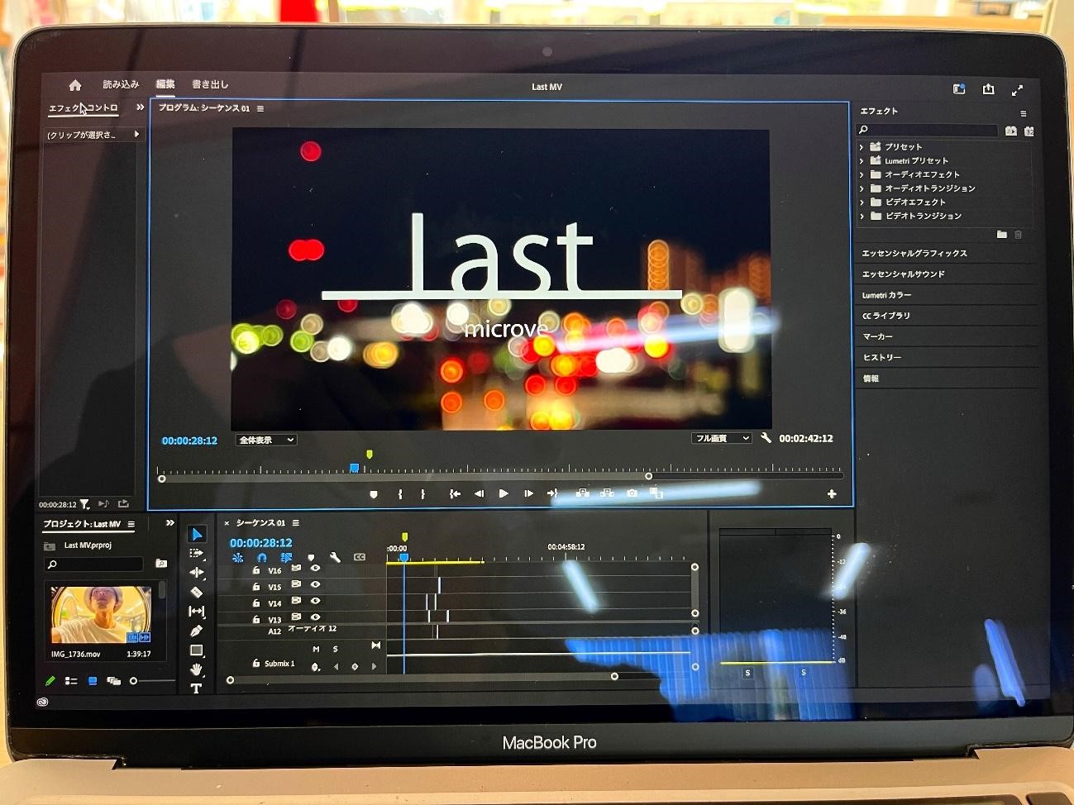Click new bin folder icon in Project panel
The width and height of the screenshot is (1074, 805).
[x=161, y=564]
